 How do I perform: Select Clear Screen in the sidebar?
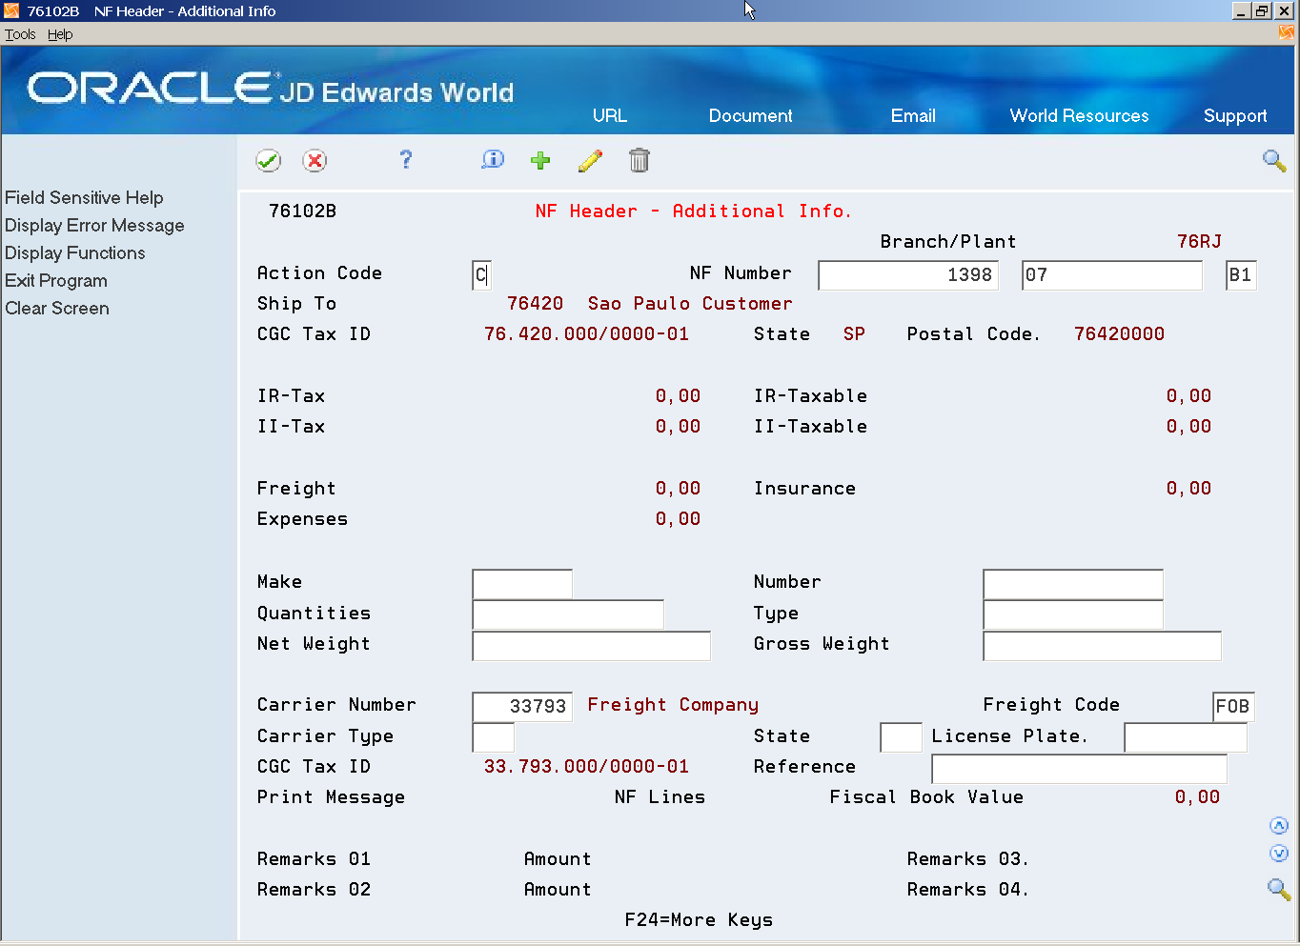tap(57, 308)
